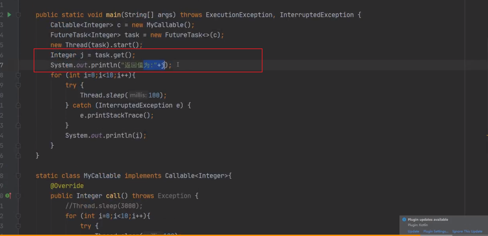
Task: Collapse the try block inside call() method
Action: (x=18, y=226)
